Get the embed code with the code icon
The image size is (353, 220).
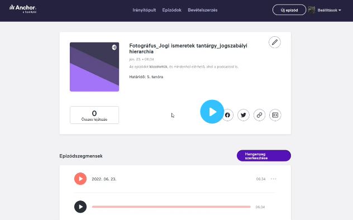click(x=275, y=115)
